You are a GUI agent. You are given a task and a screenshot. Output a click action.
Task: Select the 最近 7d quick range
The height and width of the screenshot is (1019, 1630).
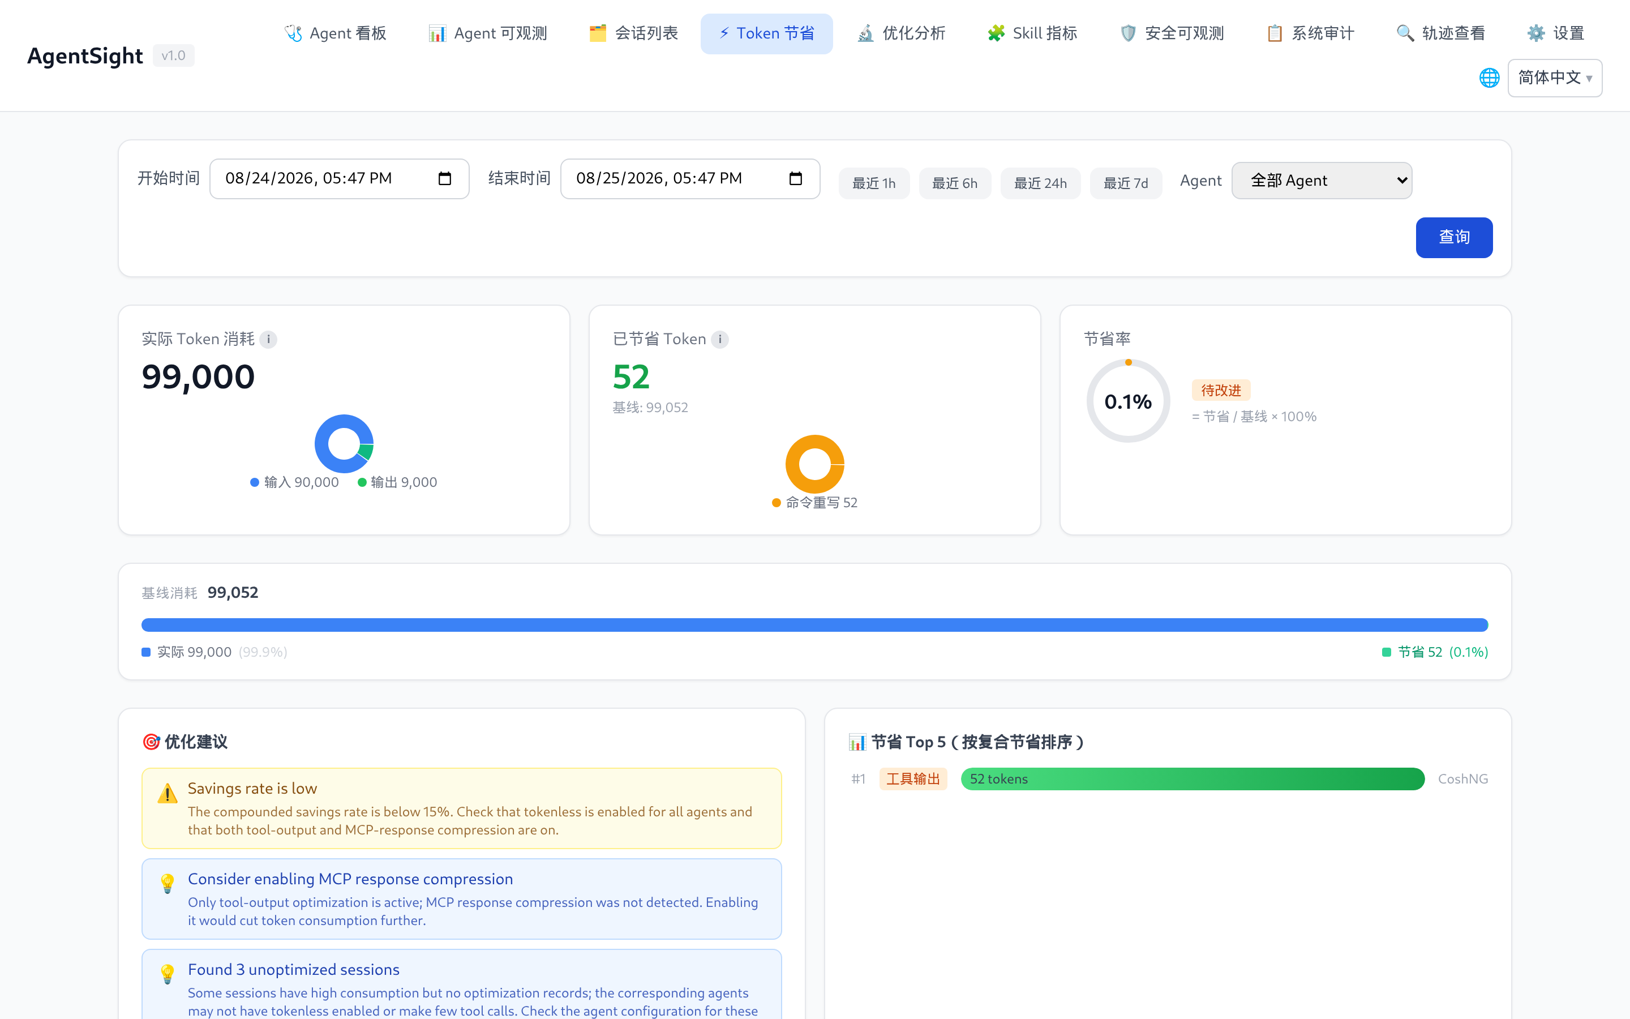point(1126,183)
